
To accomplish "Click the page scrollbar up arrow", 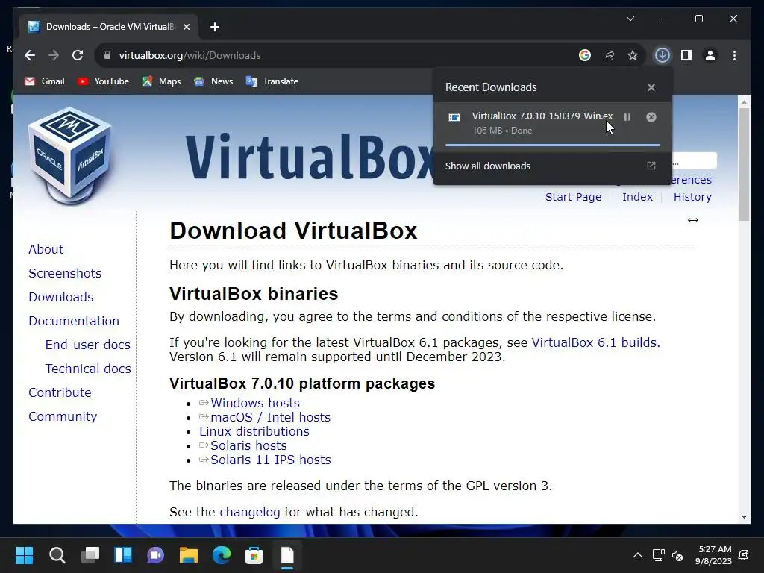I will [744, 102].
